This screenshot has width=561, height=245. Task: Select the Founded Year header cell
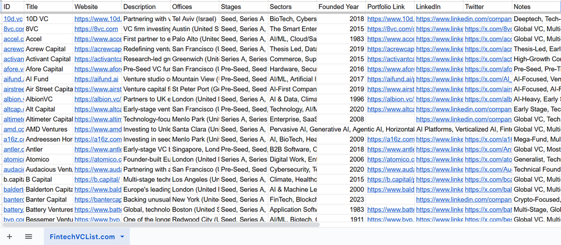(341, 7)
